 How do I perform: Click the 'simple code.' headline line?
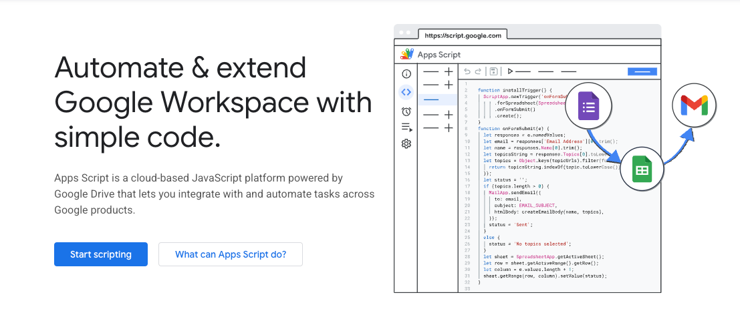[x=137, y=137]
